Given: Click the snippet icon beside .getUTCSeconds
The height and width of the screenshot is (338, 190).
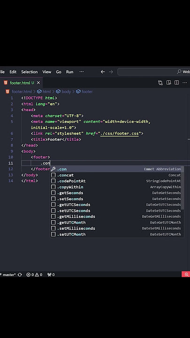Looking at the screenshot, I should tap(53, 205).
